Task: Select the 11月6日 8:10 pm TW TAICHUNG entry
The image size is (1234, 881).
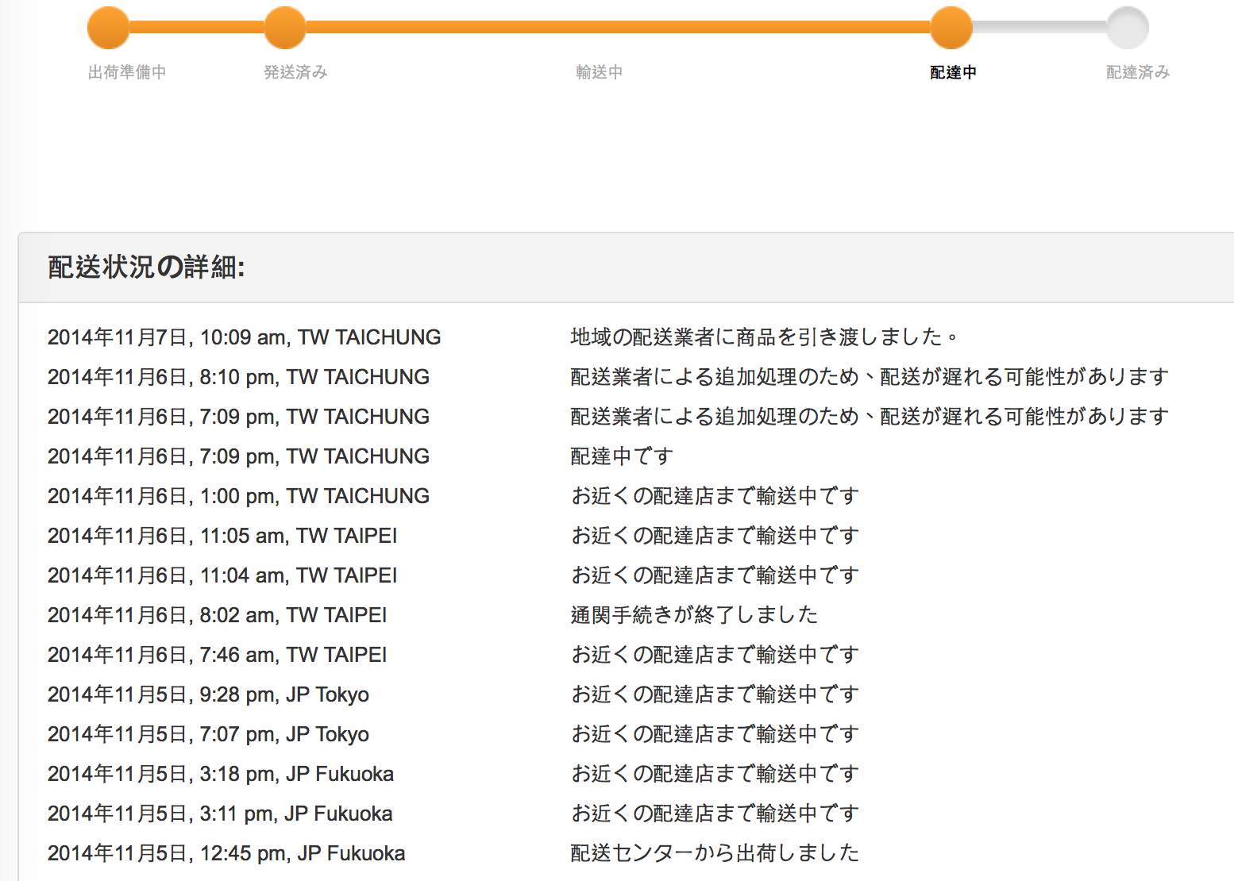Action: click(238, 377)
